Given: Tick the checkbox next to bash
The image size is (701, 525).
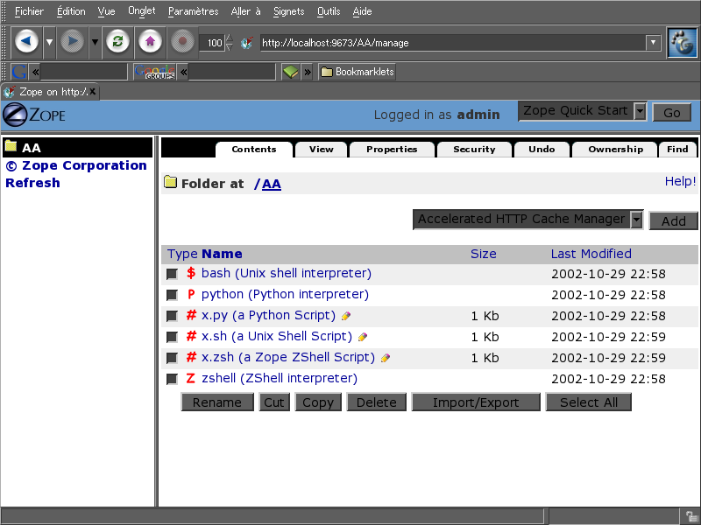Looking at the screenshot, I should (173, 275).
